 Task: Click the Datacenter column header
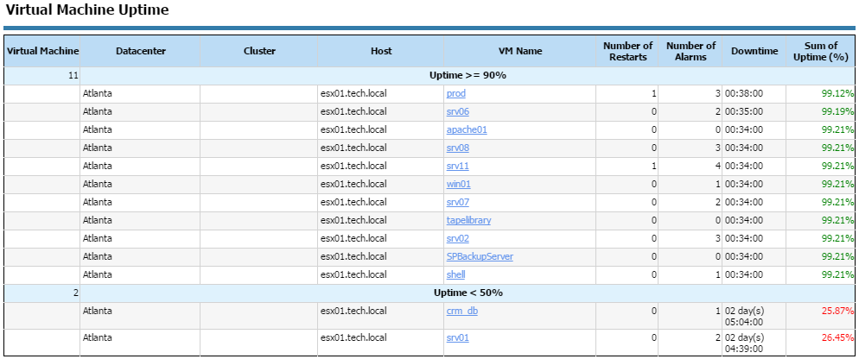pos(141,51)
